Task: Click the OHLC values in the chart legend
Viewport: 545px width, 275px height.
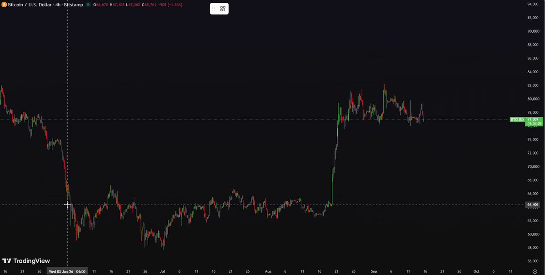Action: tap(138, 5)
